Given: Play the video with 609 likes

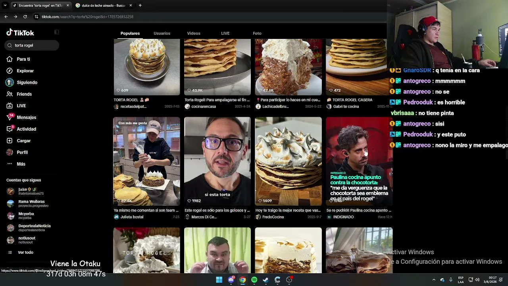Looking at the screenshot, I should (146, 67).
